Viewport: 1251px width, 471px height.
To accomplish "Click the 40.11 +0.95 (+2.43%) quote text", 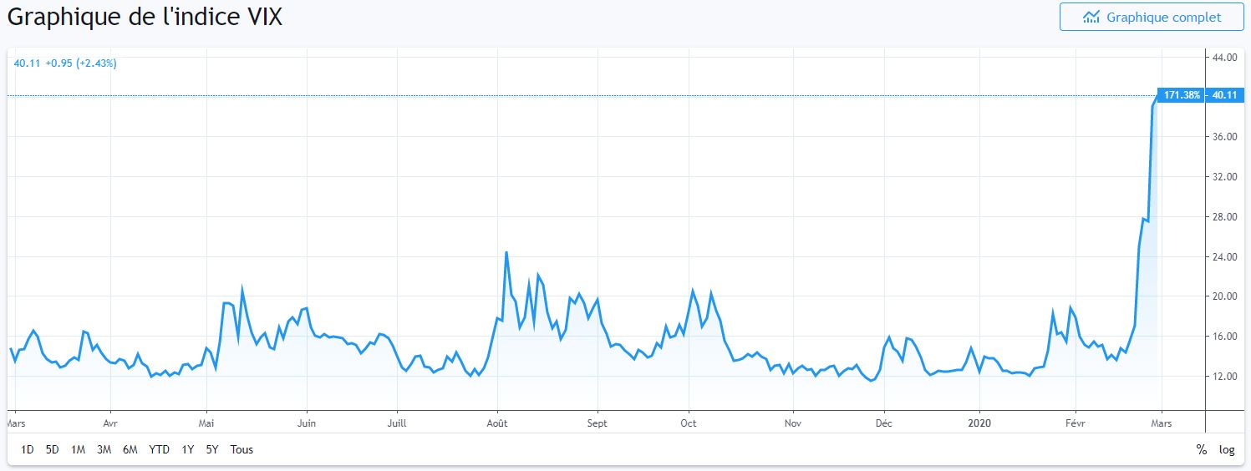I will pyautogui.click(x=65, y=63).
